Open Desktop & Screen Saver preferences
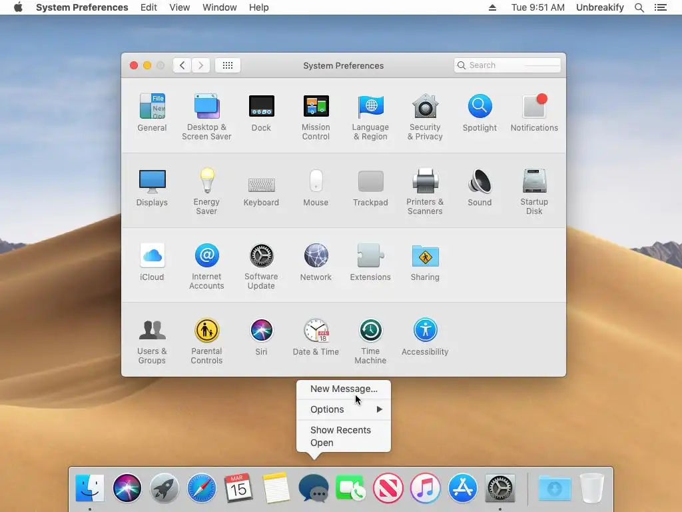Image resolution: width=682 pixels, height=512 pixels. [206, 117]
